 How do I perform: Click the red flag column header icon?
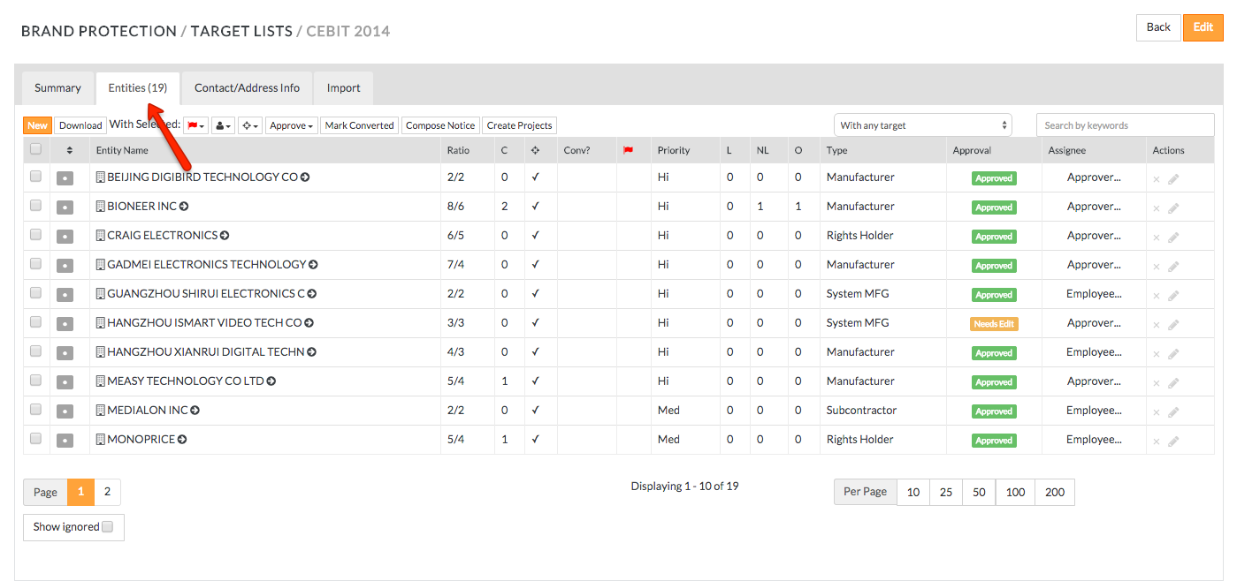pyautogui.click(x=628, y=151)
